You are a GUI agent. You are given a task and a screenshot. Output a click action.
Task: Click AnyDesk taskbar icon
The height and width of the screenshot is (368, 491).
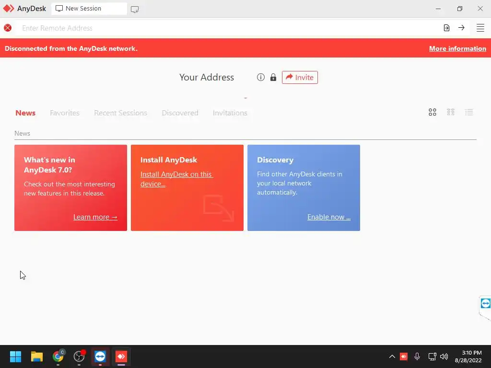(121, 356)
